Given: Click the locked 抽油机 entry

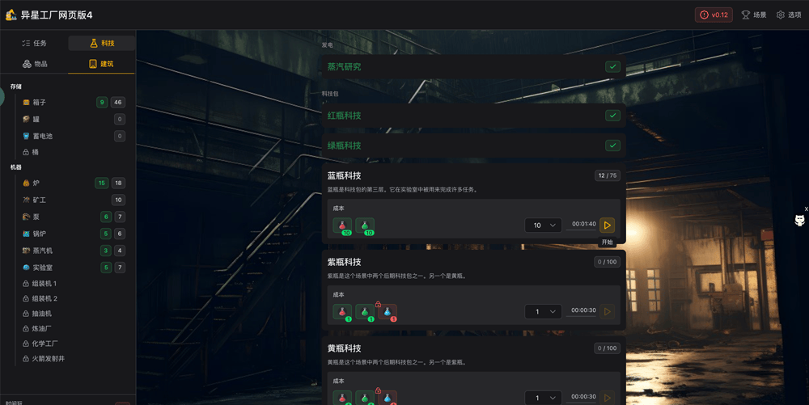Looking at the screenshot, I should coord(37,314).
